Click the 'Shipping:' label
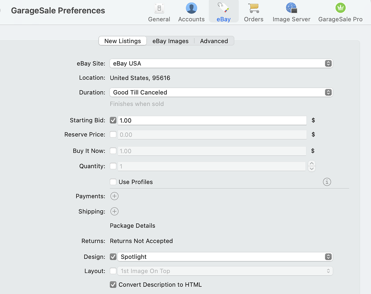This screenshot has width=371, height=294. point(92,211)
